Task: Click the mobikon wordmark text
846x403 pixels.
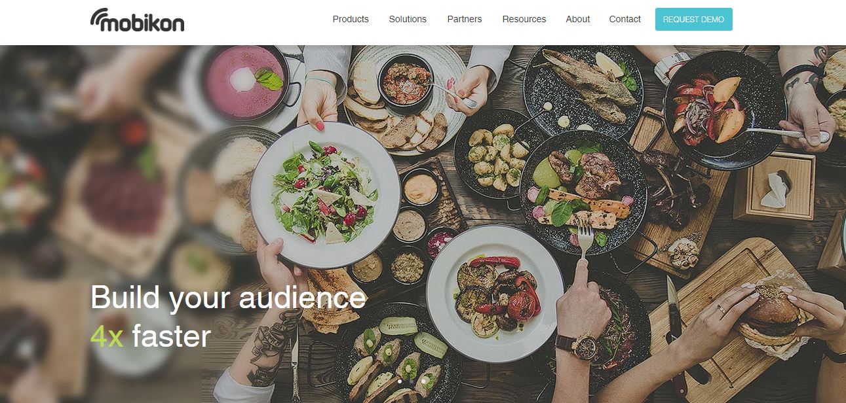Action: (142, 23)
